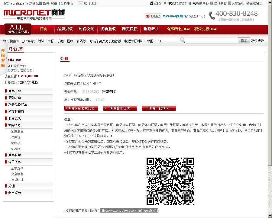The width and height of the screenshot is (272, 218).
Task: Click the Weibo icon near 你自己
Action: tap(147, 16)
